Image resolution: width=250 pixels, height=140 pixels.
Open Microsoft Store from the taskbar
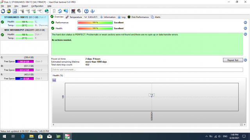pos(40,136)
